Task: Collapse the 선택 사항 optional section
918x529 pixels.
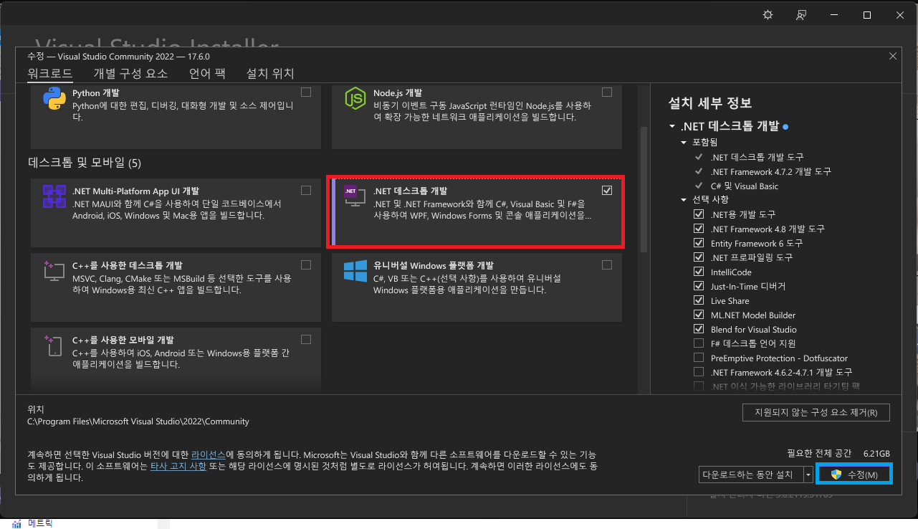Action: [x=684, y=199]
